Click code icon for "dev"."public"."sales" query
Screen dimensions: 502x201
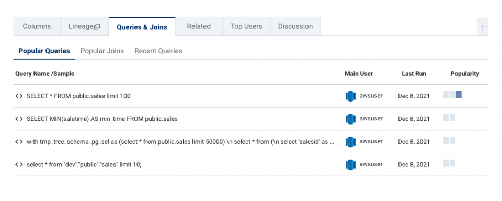pos(19,164)
